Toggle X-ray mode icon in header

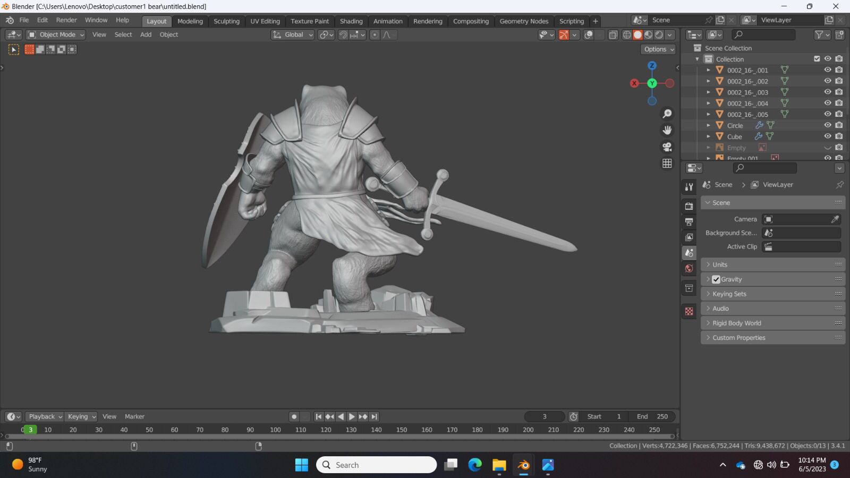[613, 35]
